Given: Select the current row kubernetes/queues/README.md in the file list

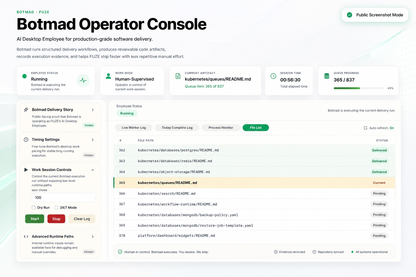Looking at the screenshot, I should (x=255, y=183).
